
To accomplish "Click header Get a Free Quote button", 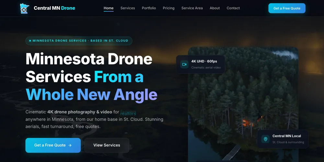I will click(287, 8).
